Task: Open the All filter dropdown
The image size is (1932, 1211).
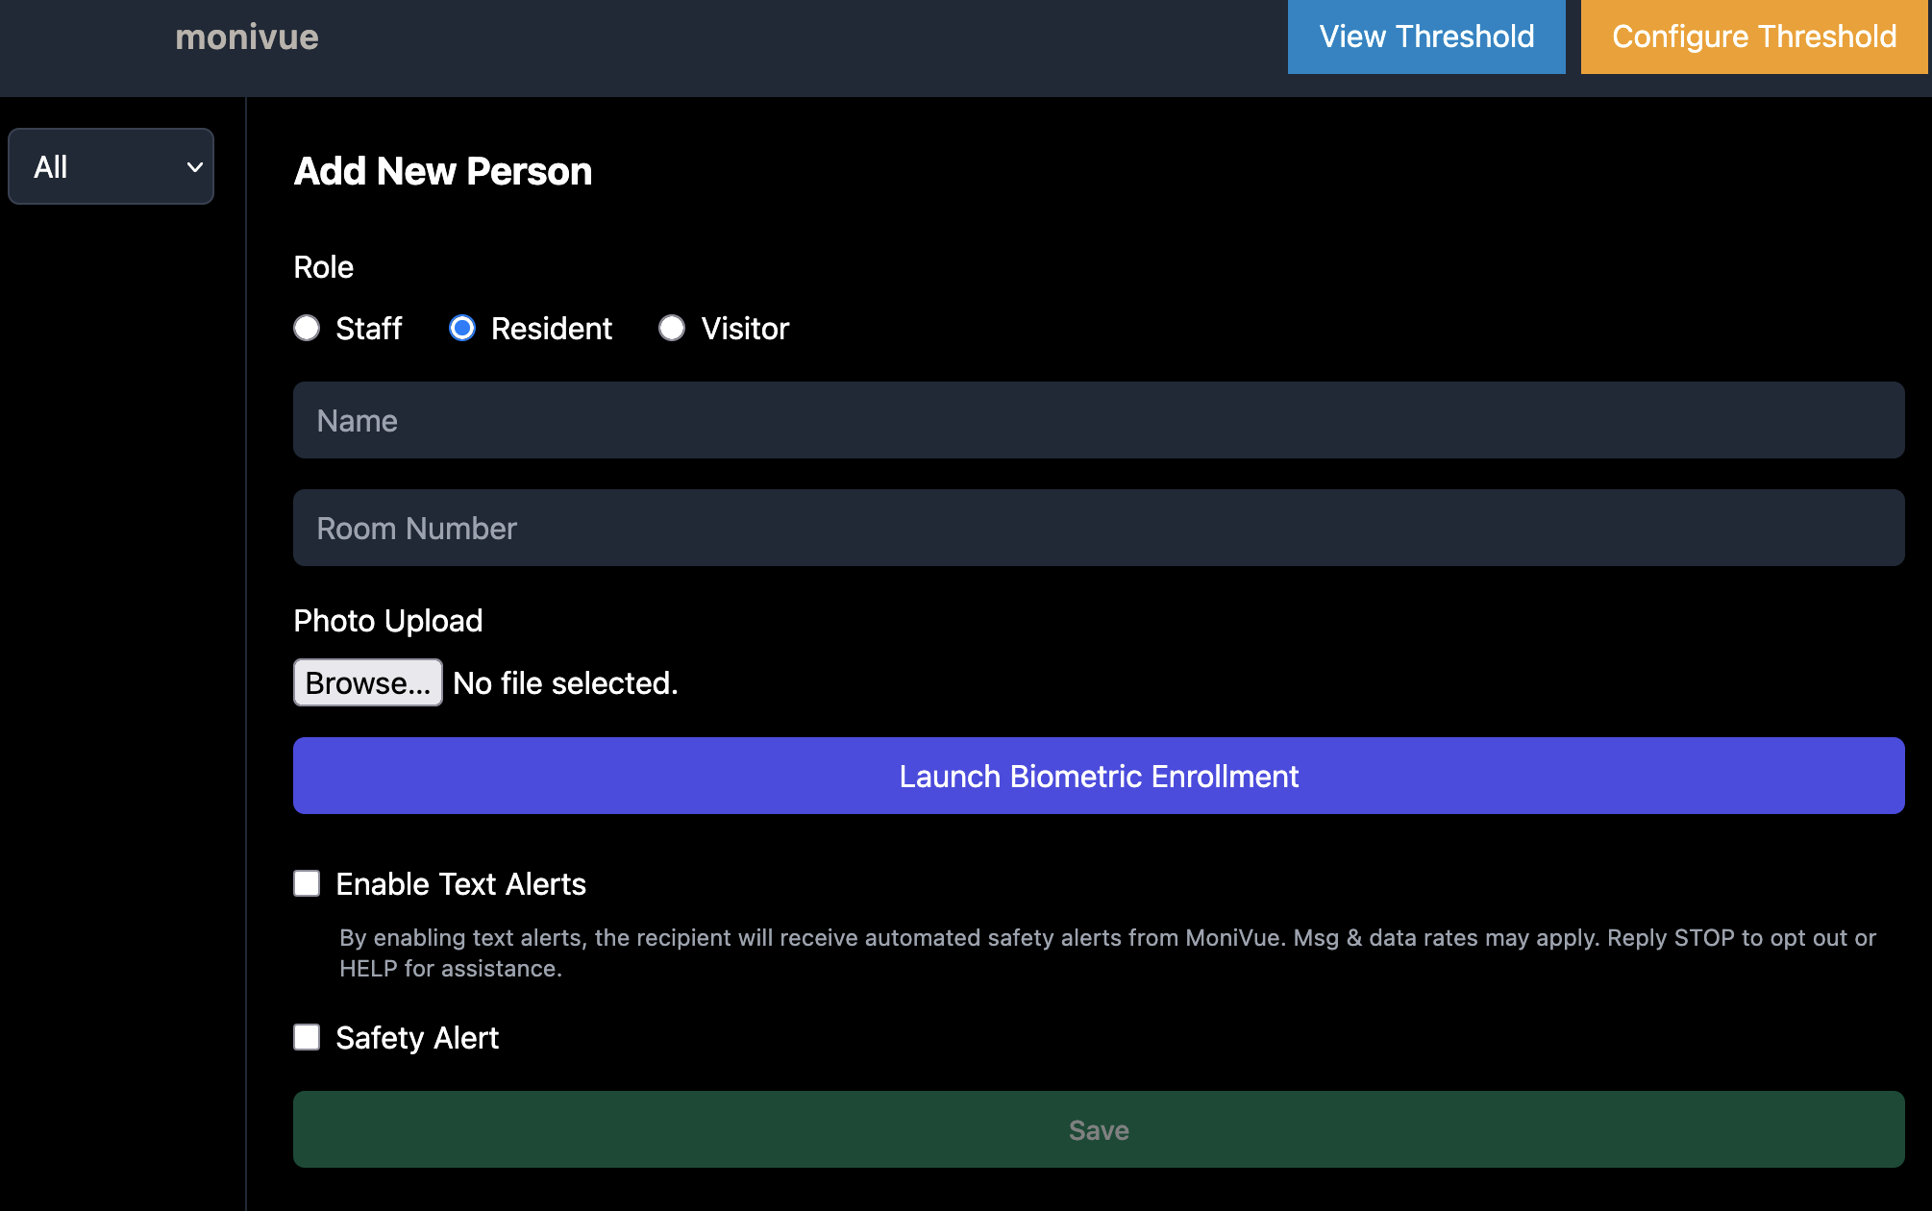Action: pyautogui.click(x=111, y=166)
